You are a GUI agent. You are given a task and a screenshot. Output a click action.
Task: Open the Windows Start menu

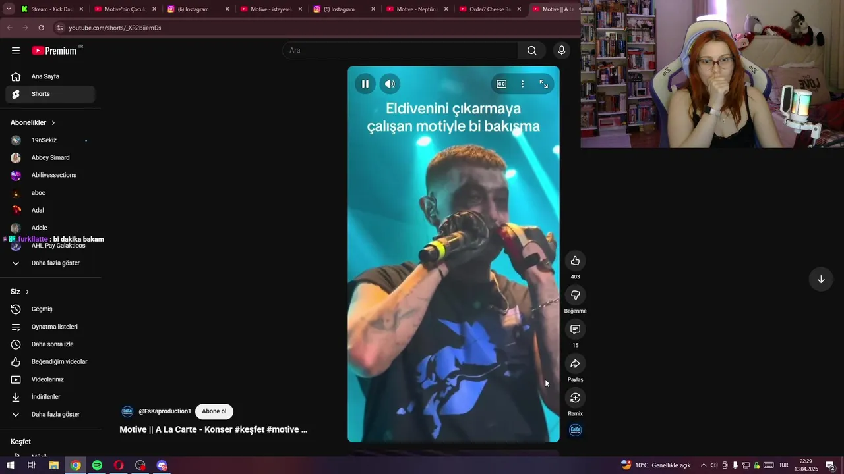tap(10, 465)
